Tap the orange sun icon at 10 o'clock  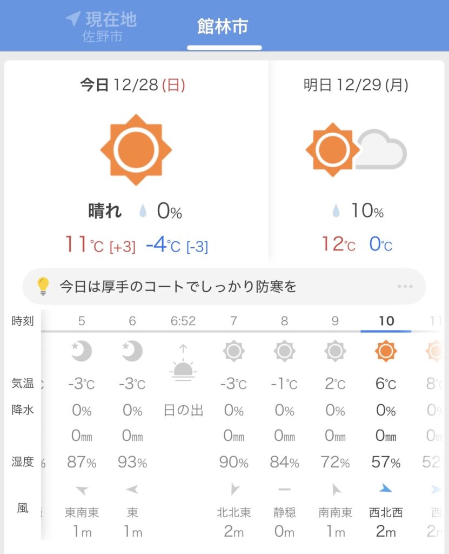[x=386, y=351]
